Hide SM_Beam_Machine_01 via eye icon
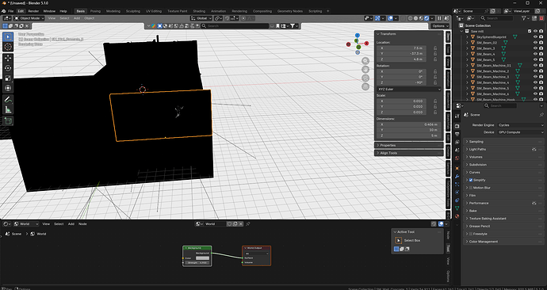The image size is (547, 290). pyautogui.click(x=535, y=65)
